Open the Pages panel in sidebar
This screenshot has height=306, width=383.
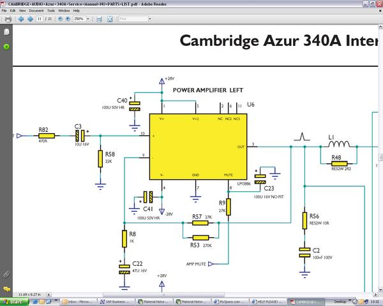[6, 32]
